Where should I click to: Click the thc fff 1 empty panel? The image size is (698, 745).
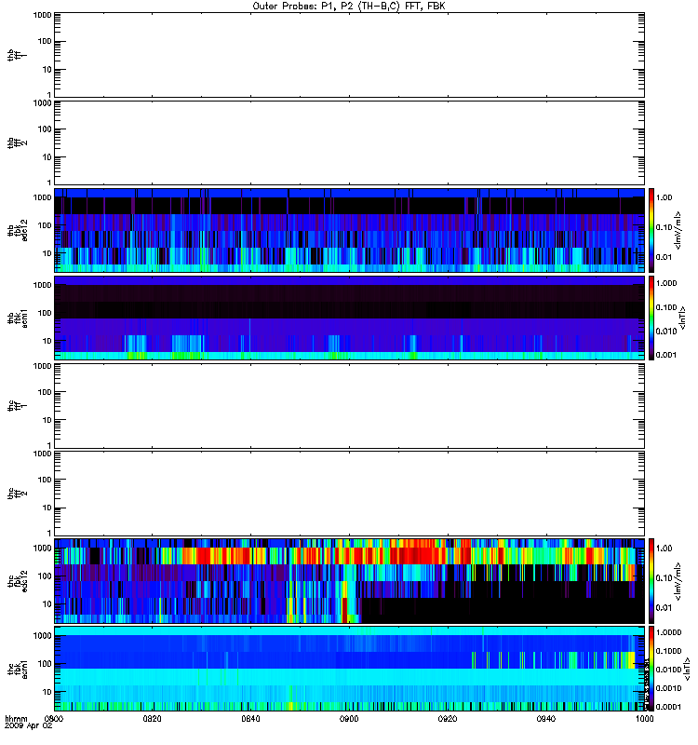point(349,406)
